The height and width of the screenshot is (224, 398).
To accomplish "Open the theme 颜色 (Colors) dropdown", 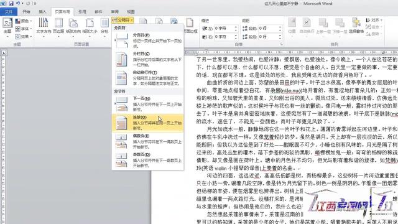I will point(24,21).
